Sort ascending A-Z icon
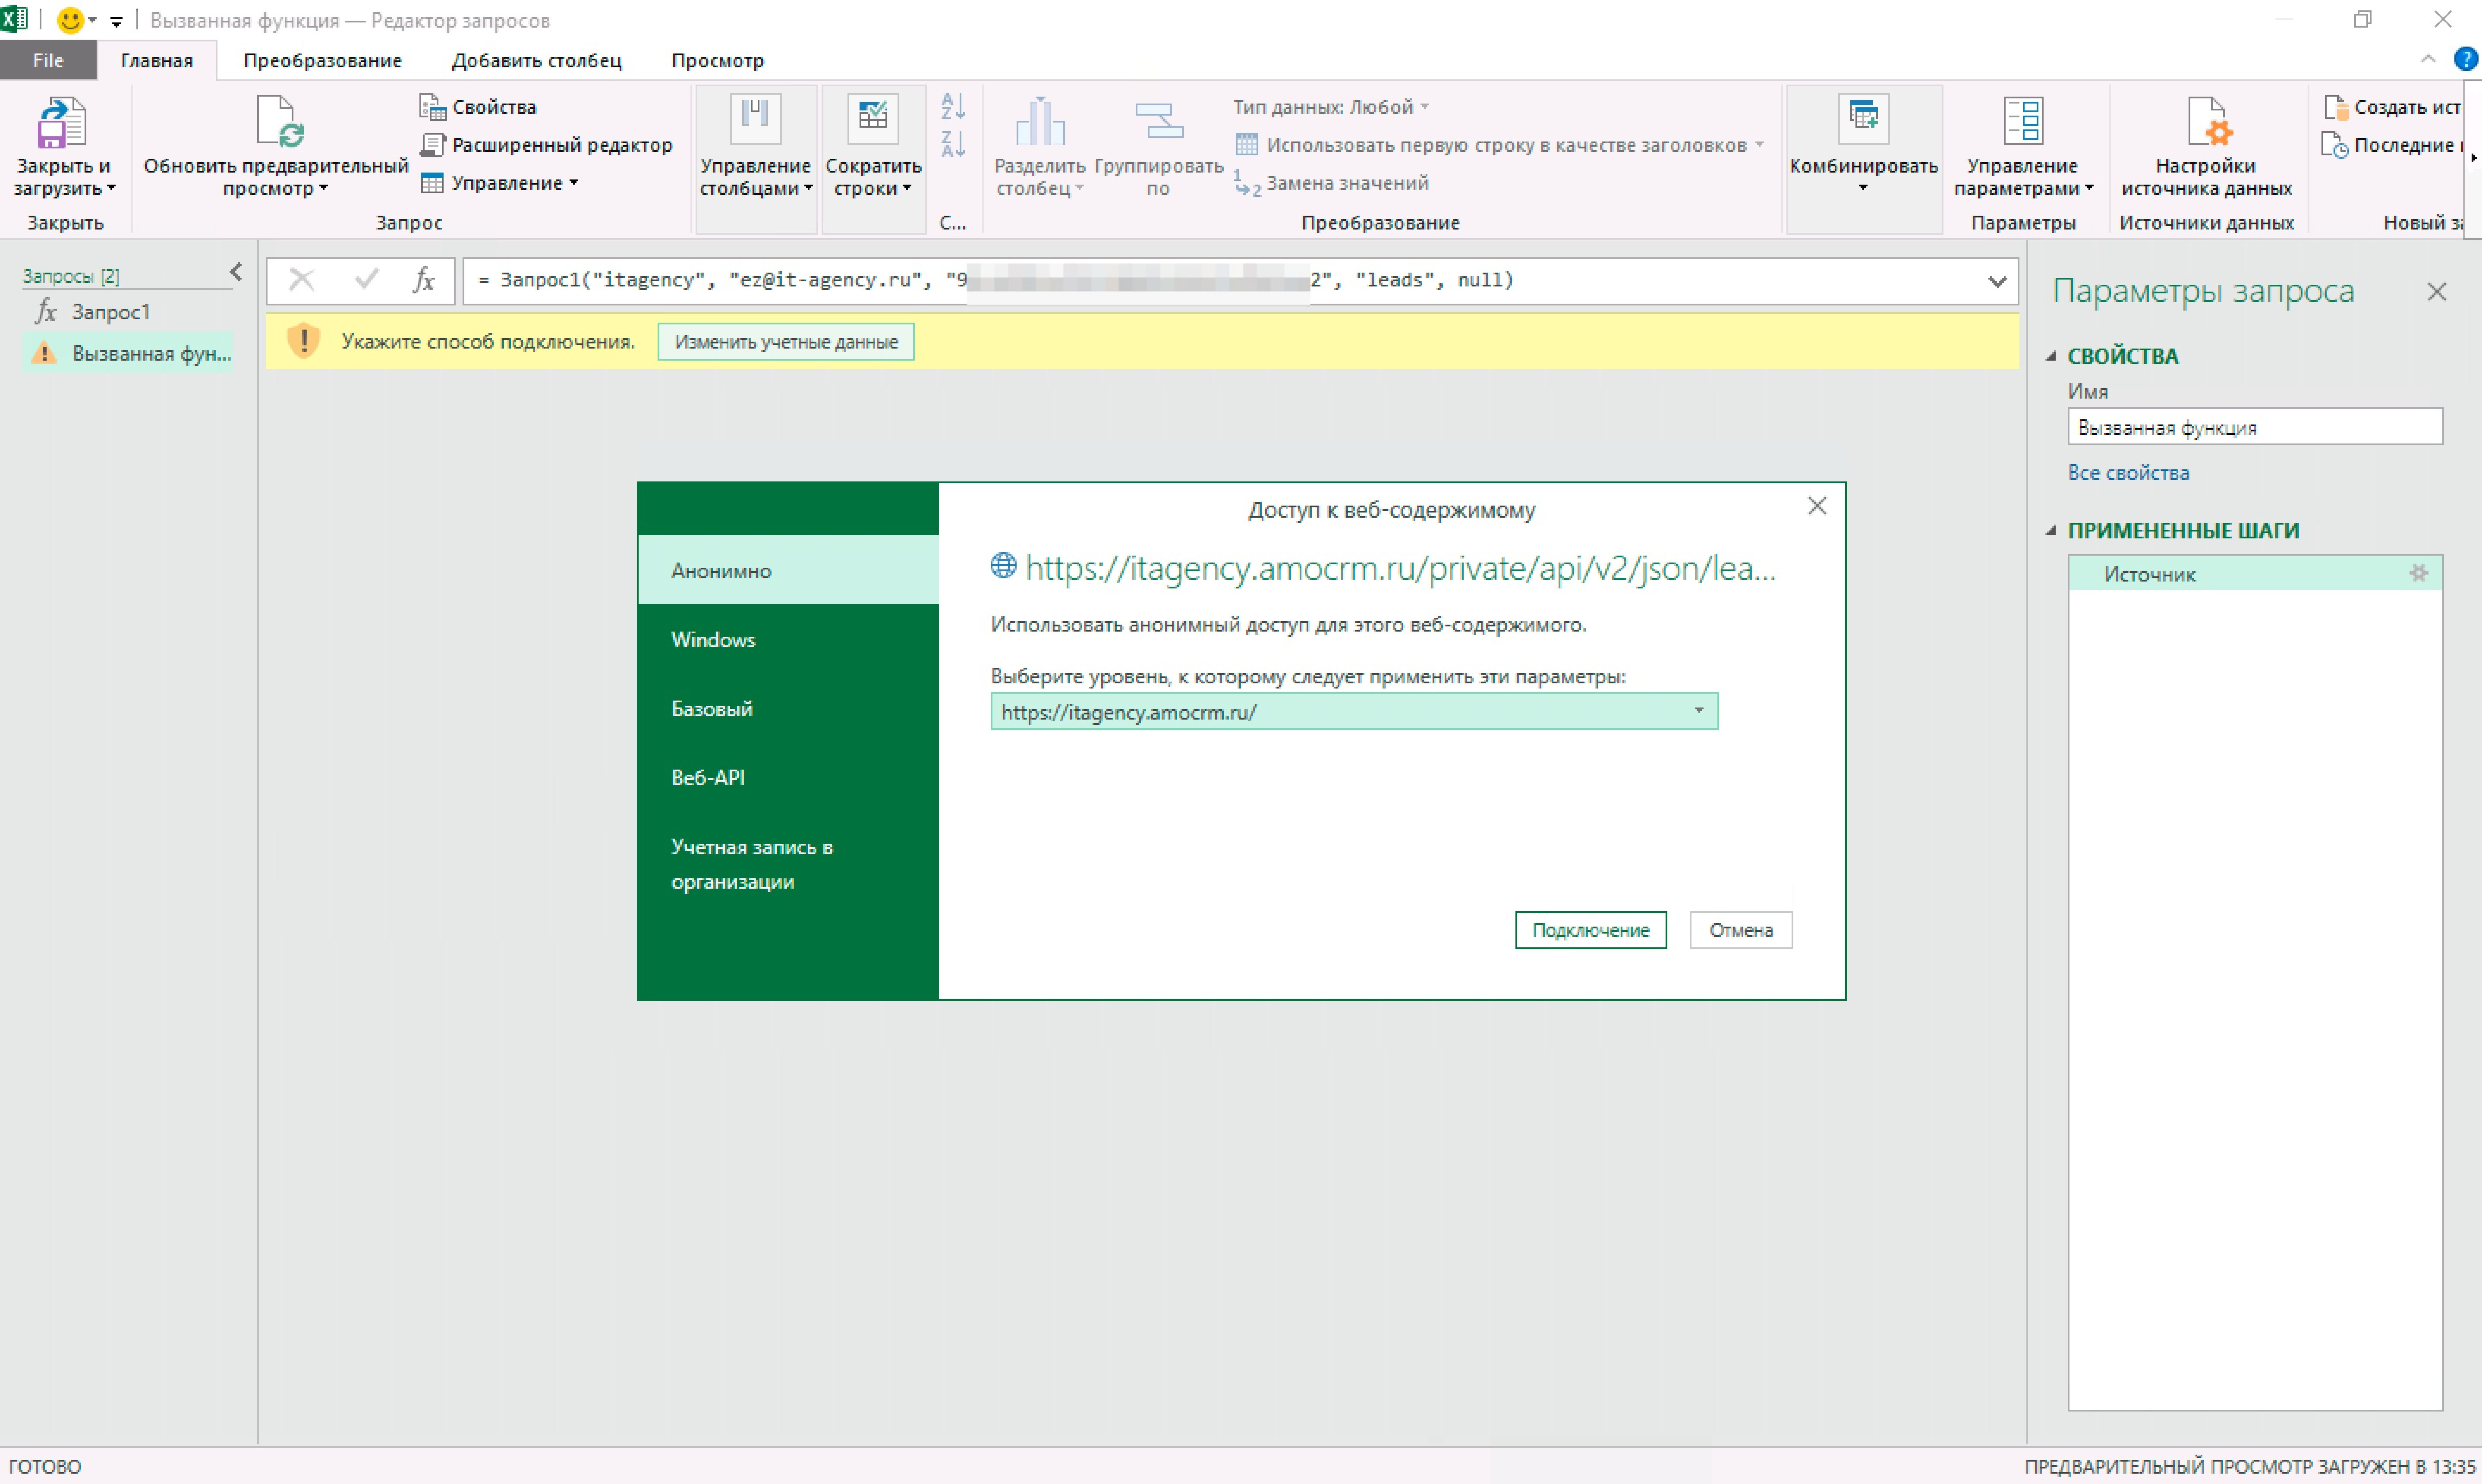 point(953,106)
